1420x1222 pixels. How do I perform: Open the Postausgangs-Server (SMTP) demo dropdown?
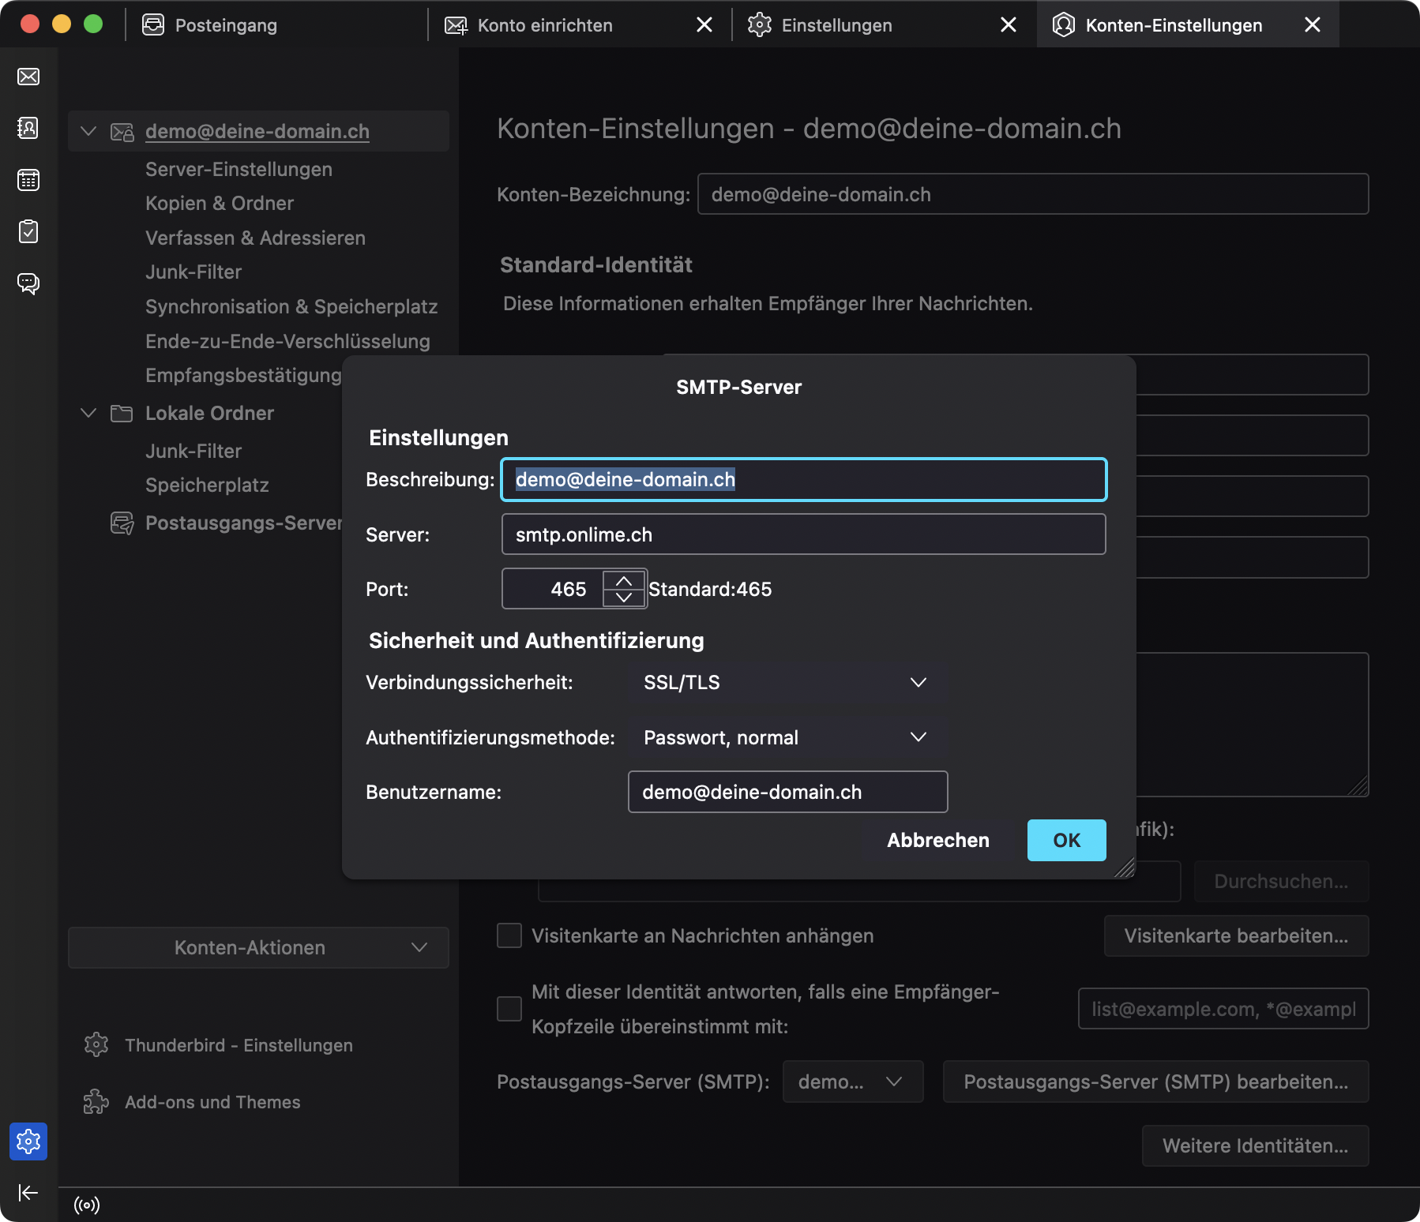click(x=852, y=1081)
